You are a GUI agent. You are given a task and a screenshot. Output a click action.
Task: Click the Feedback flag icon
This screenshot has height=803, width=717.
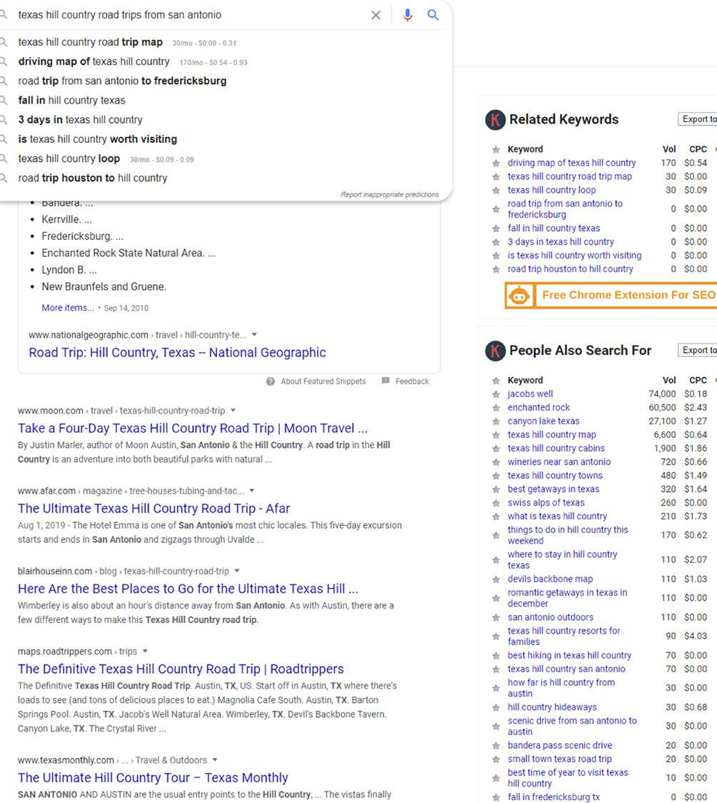click(386, 381)
